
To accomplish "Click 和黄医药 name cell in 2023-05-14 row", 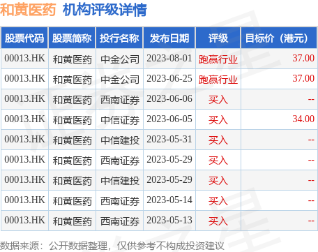I will coord(73,201).
